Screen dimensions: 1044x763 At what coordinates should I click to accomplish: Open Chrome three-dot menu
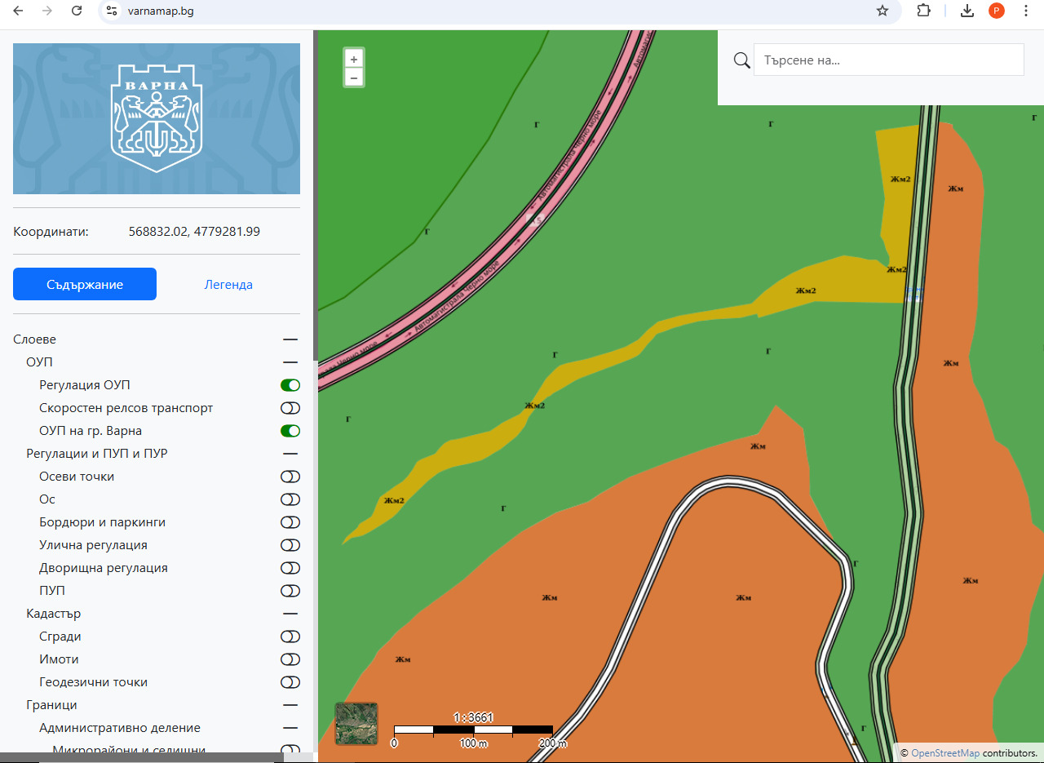1026,11
